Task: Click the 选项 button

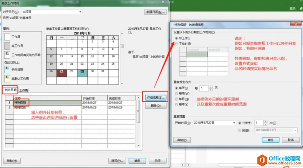Action: pyautogui.click(x=117, y=161)
